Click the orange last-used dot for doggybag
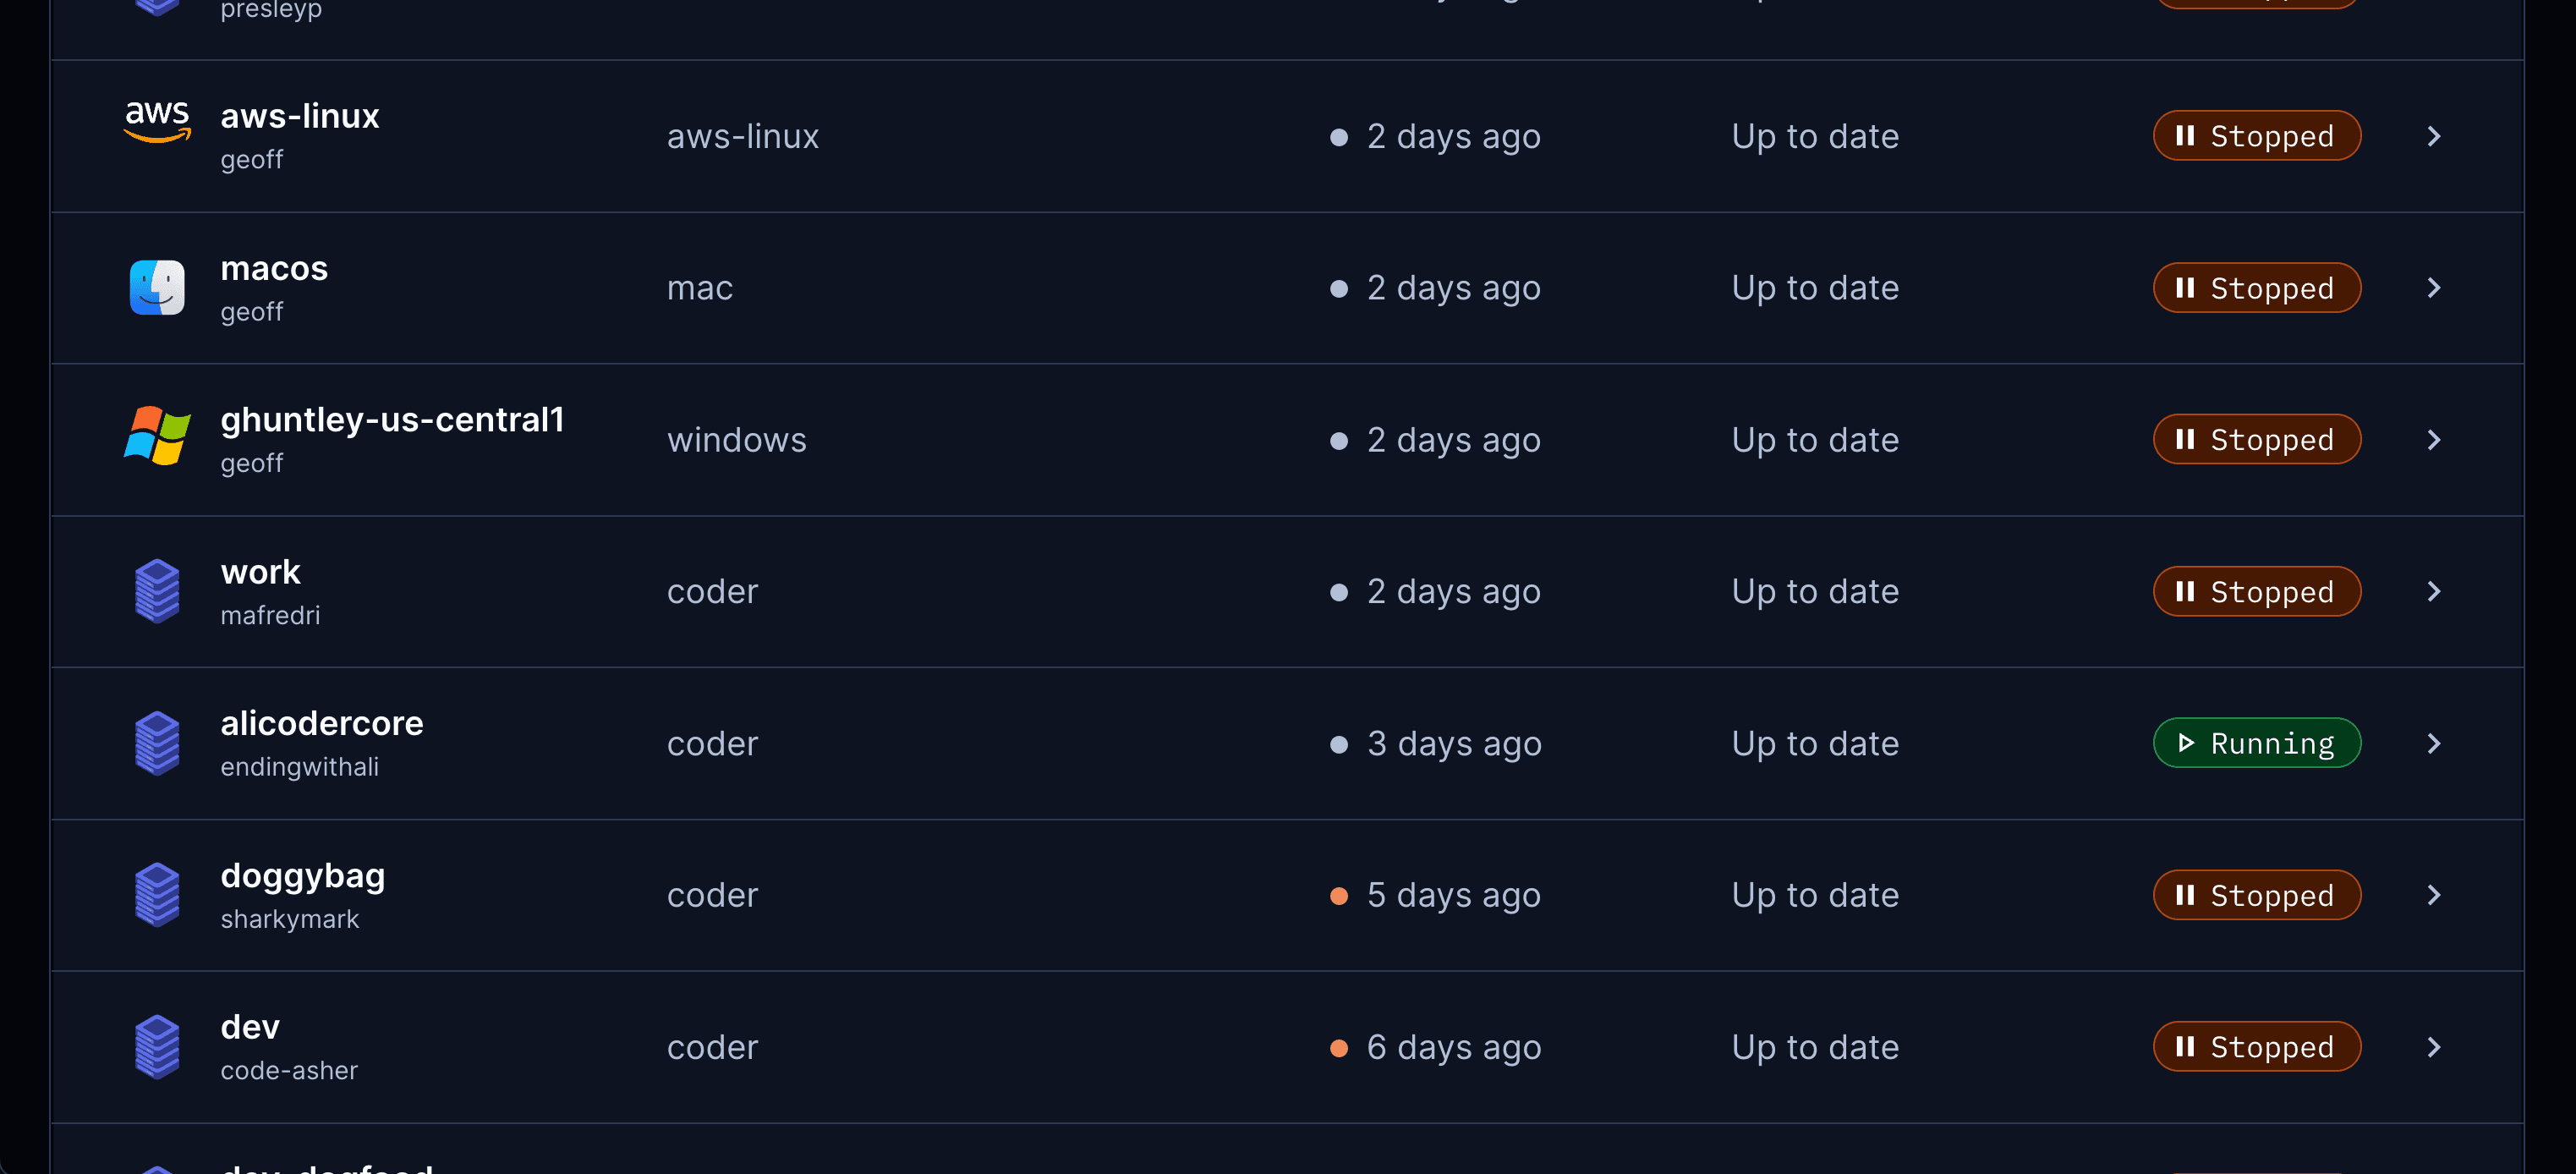 (1339, 896)
